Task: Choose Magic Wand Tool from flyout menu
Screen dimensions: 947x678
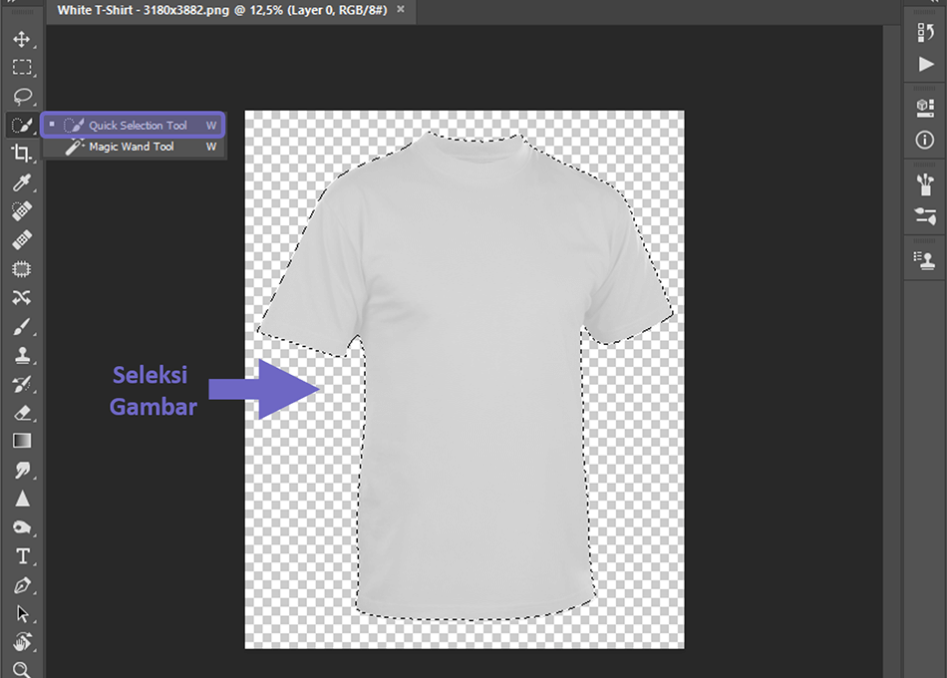Action: pos(133,147)
